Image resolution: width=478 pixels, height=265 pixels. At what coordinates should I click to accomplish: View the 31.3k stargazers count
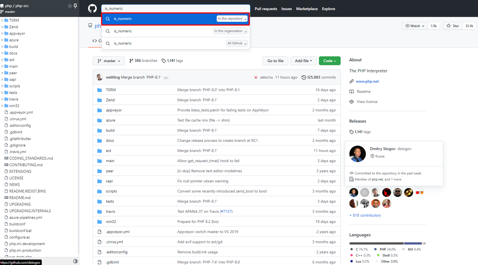click(469, 26)
